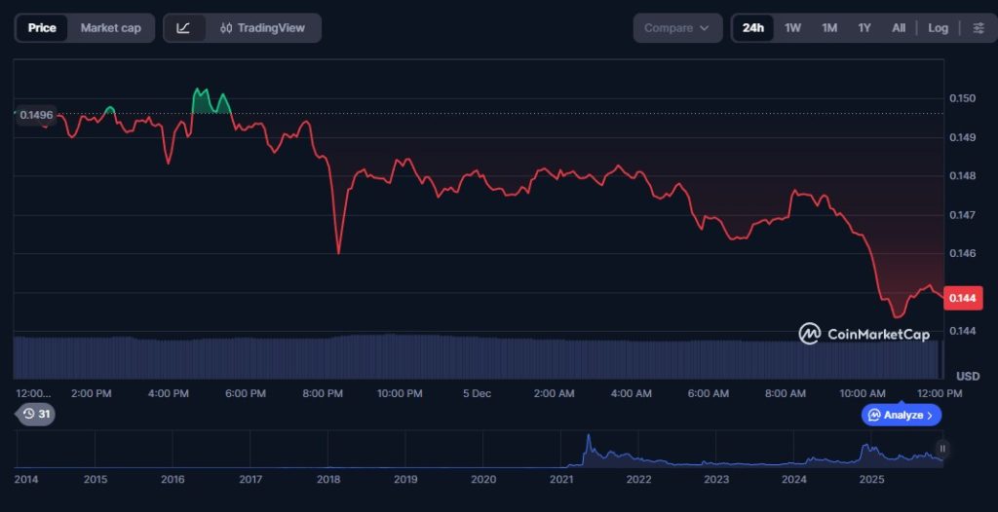Show the 1Y time range
998x512 pixels.
coord(864,28)
